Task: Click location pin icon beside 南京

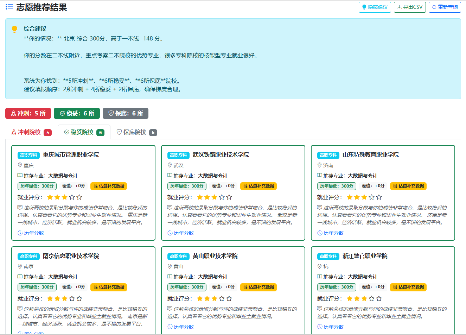Action: pos(20,266)
